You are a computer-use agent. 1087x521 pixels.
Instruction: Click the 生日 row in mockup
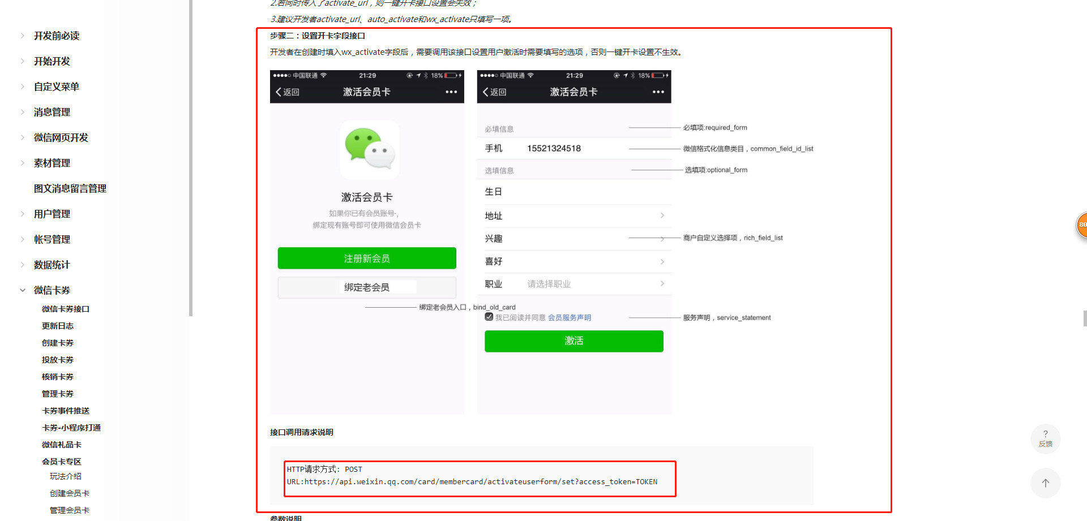click(x=574, y=192)
